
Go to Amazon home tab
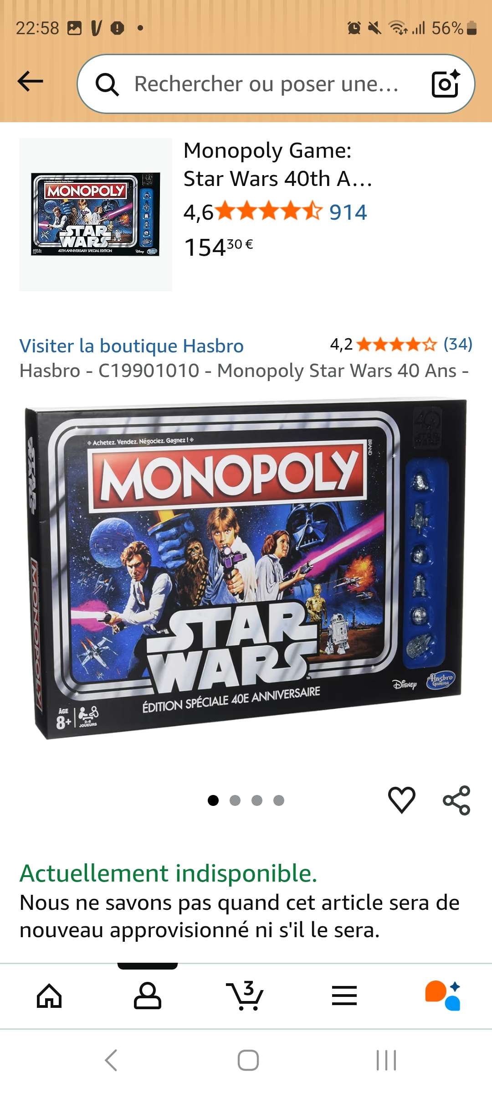[x=49, y=996]
